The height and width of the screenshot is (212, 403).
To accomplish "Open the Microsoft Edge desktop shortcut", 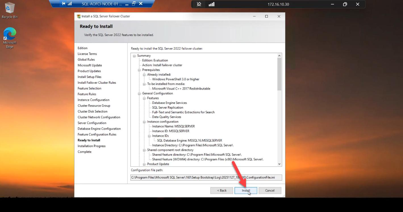I will click(x=10, y=38).
